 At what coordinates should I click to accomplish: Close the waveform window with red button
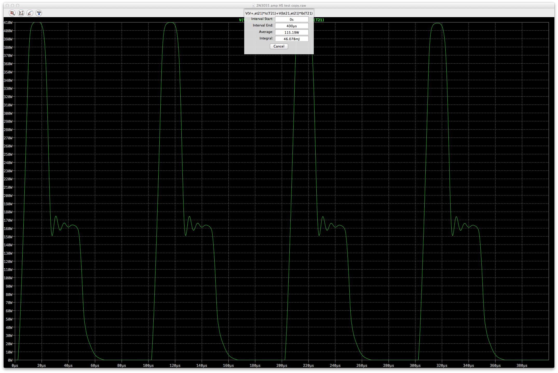[7, 5]
